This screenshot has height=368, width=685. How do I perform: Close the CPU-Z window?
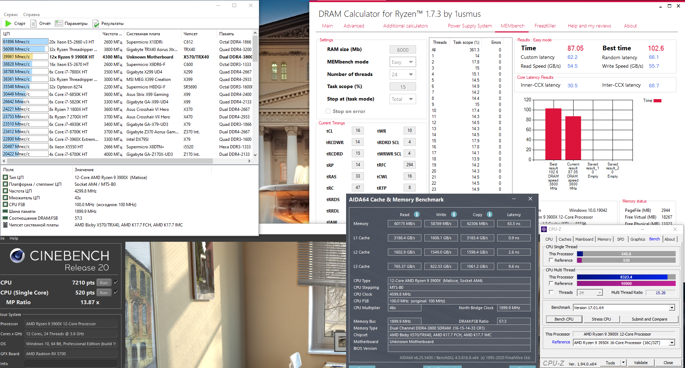[675, 229]
